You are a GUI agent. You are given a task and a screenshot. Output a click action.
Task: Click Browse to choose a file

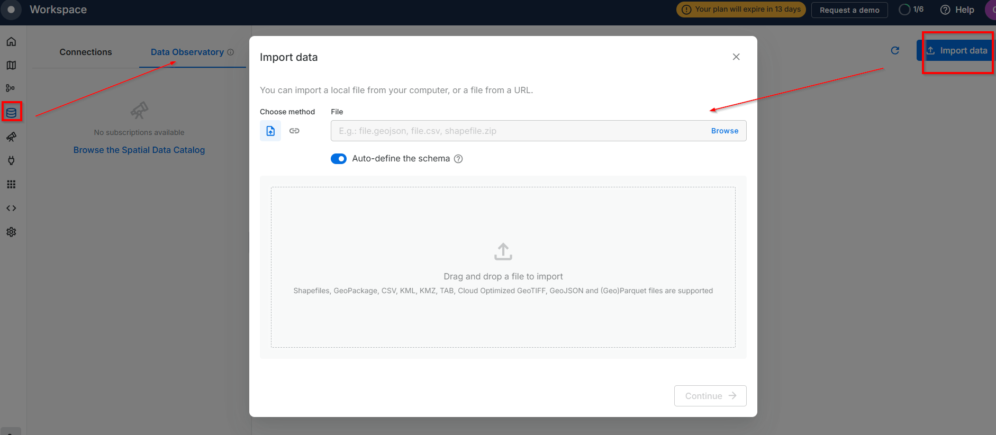(725, 131)
